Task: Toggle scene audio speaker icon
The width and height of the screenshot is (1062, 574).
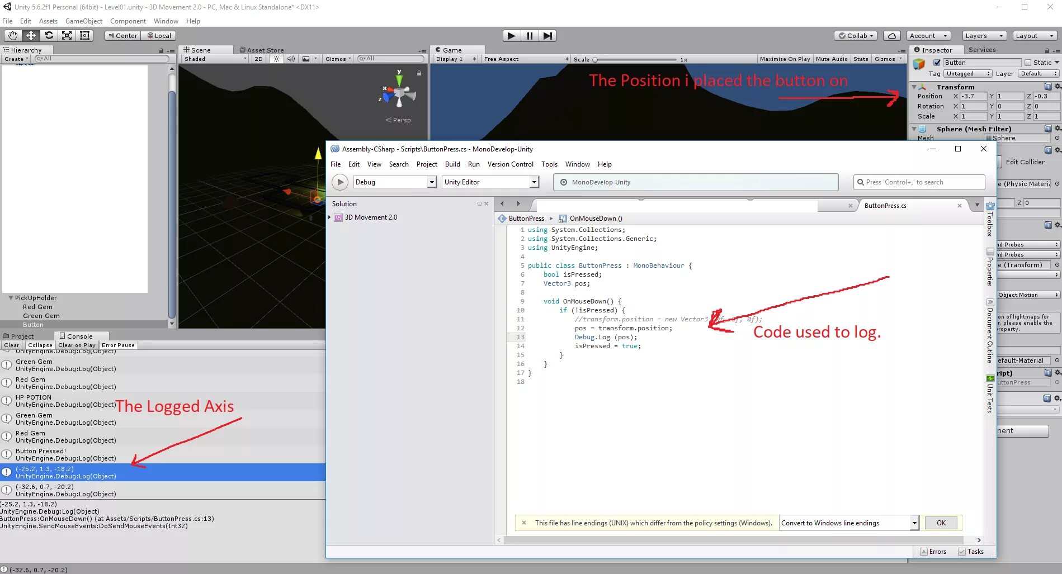Action: coord(290,59)
